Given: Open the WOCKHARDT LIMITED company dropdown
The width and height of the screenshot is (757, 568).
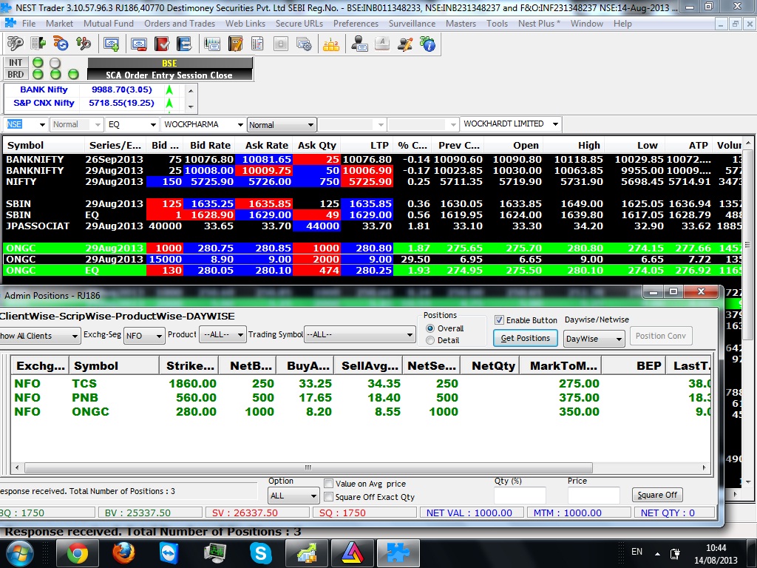Looking at the screenshot, I should [x=556, y=124].
